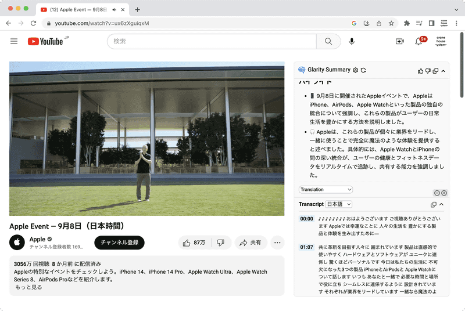Select the Apple Event browser tab
The width and height of the screenshot is (465, 311).
83,10
